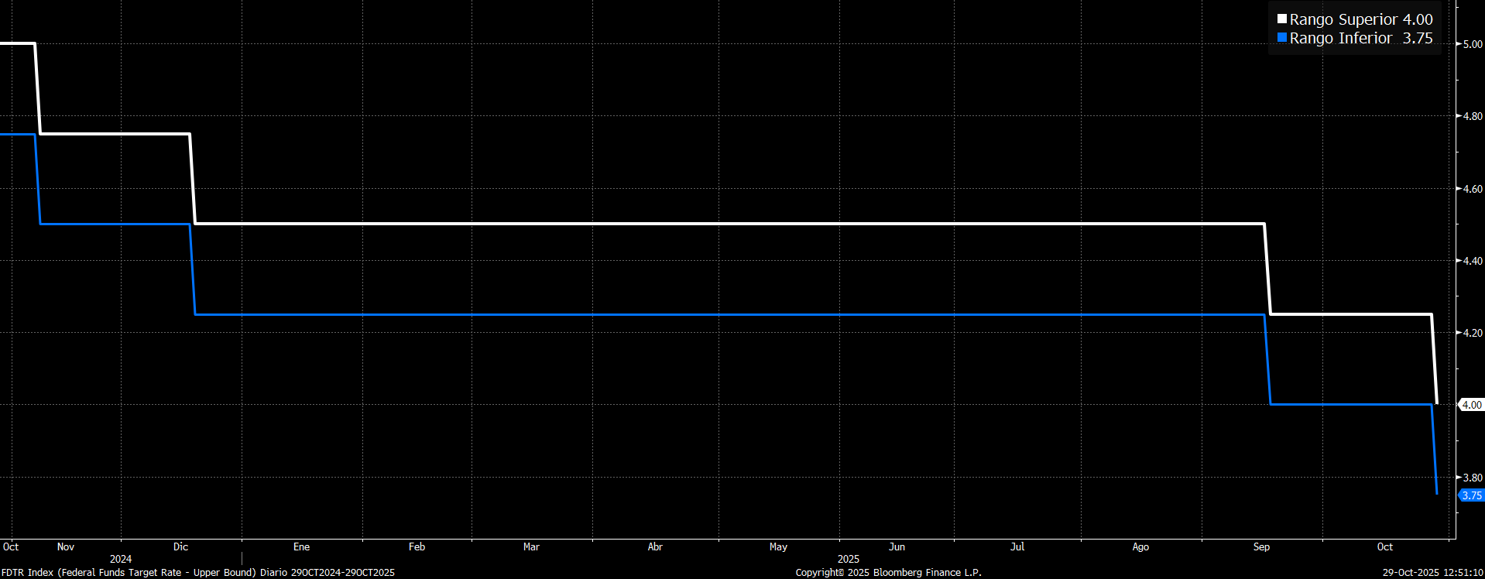Click the 4.40 y-axis tick label
The image size is (1485, 579).
coord(1472,261)
